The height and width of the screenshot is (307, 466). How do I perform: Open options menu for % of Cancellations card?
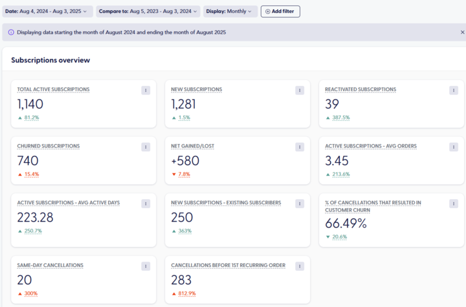point(454,204)
